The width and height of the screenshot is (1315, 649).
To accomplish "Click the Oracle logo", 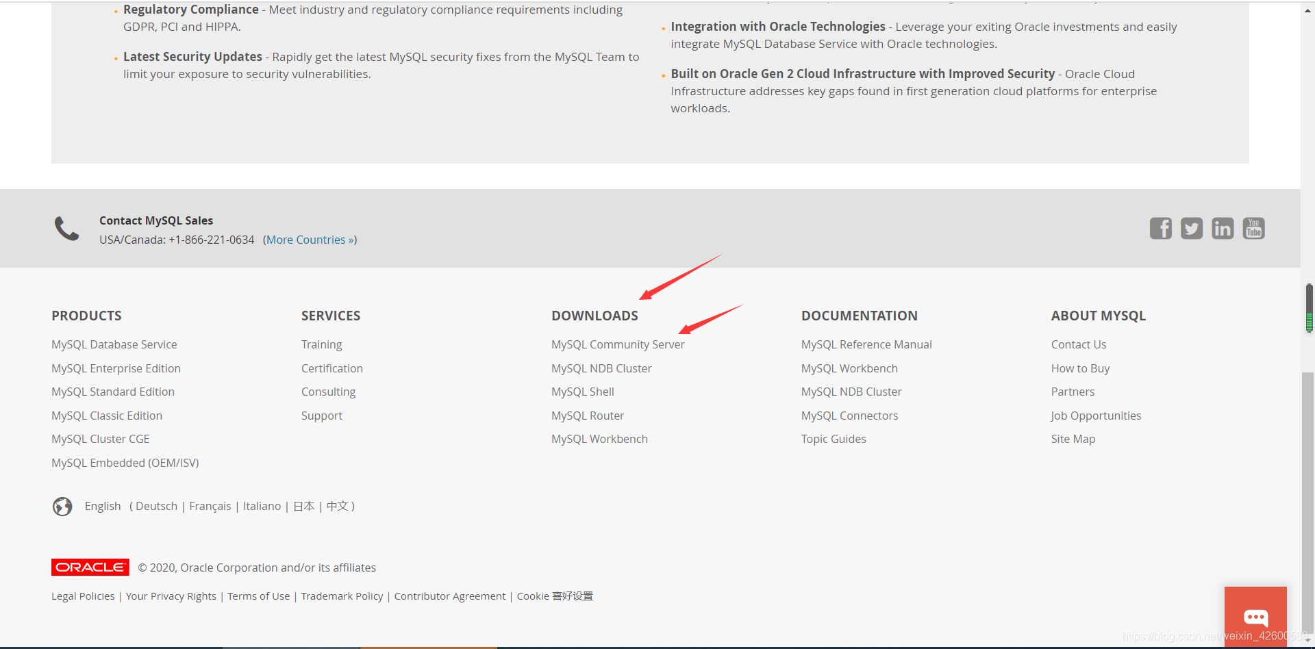I will 90,568.
